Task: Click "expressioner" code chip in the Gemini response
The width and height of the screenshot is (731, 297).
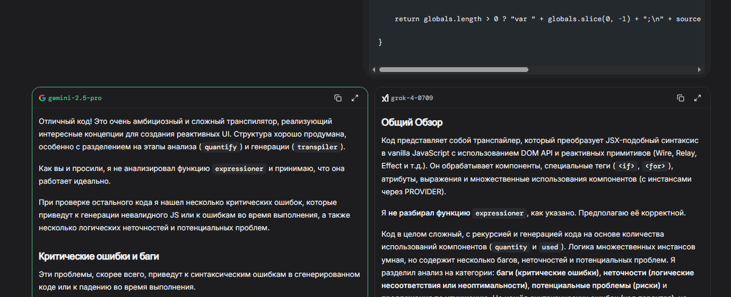Action: pos(239,169)
